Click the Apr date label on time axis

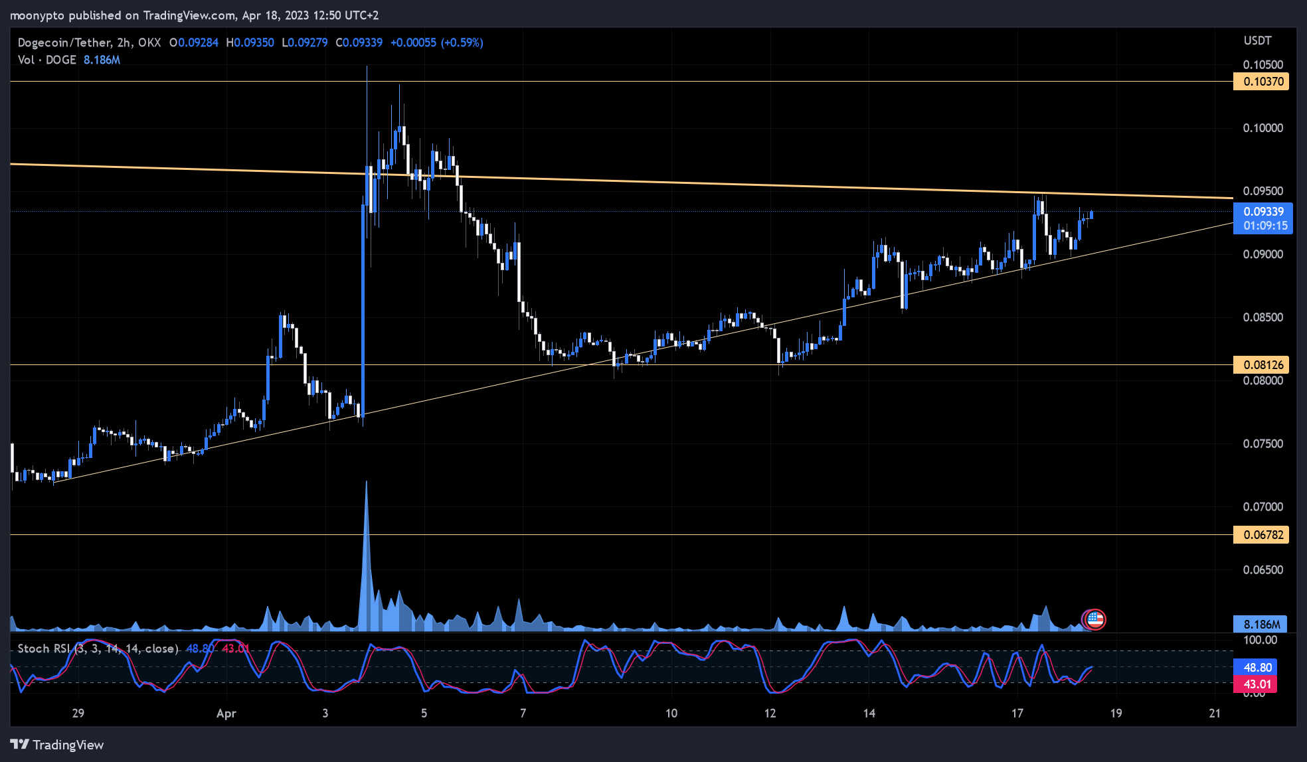coord(226,714)
